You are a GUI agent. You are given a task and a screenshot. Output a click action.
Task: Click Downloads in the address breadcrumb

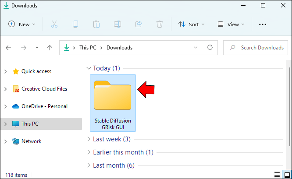coord(119,48)
